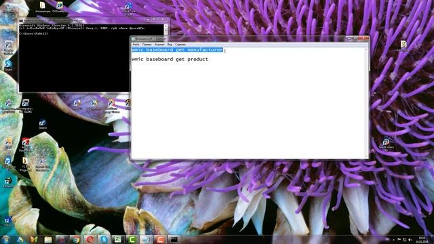Click the network icon in system tray
This screenshot has width=434, height=244.
pyautogui.click(x=405, y=239)
